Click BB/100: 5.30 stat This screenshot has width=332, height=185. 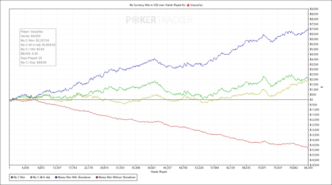(29, 54)
